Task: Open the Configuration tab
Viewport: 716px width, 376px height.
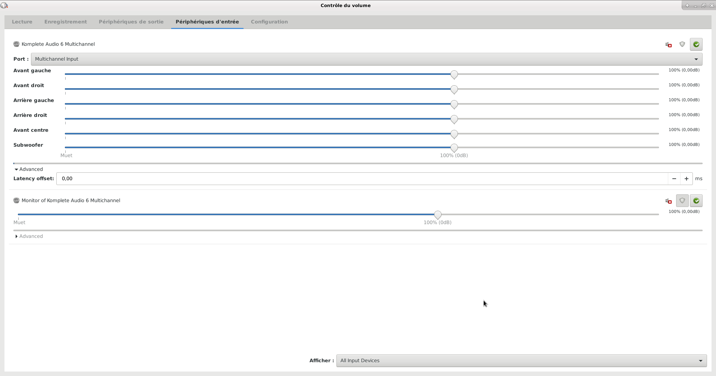Action: 269,22
